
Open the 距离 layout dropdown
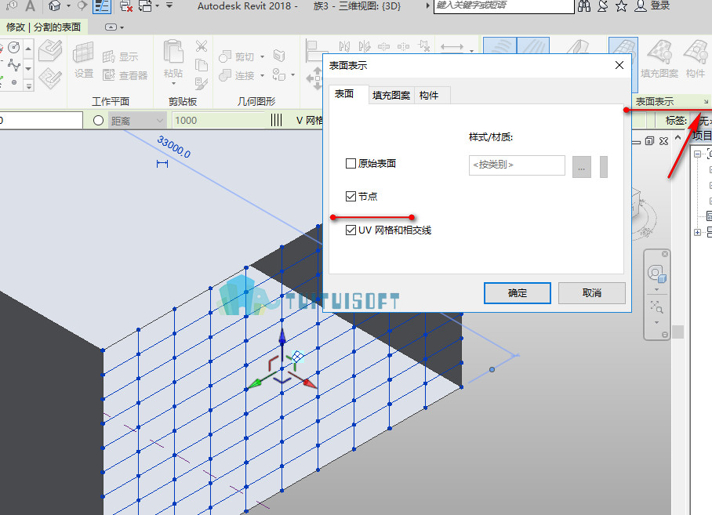click(x=136, y=120)
